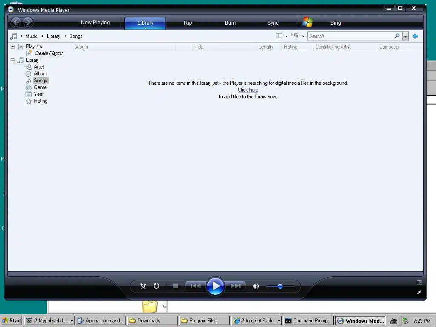Select Genre in the library tree
The width and height of the screenshot is (436, 327).
pyautogui.click(x=40, y=87)
